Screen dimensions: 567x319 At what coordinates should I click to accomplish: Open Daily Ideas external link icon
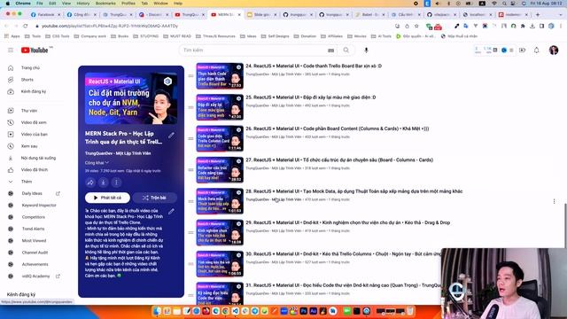tap(58, 193)
